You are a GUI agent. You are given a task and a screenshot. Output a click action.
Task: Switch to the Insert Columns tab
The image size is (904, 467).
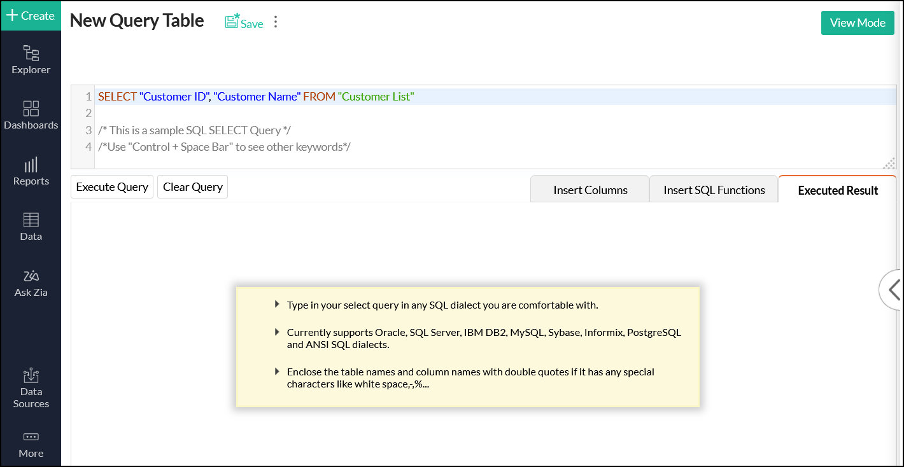click(x=589, y=189)
